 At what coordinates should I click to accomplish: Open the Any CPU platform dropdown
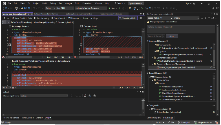(65, 8)
